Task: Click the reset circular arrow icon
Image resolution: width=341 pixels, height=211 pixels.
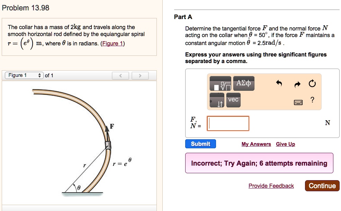Action: coord(312,83)
